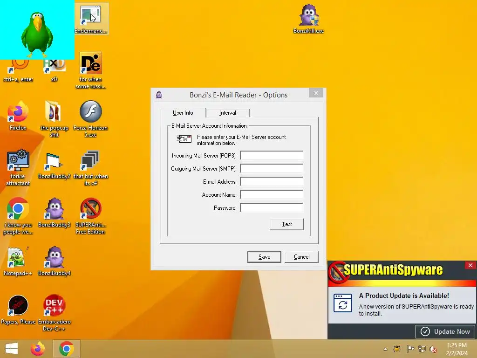Select SUPERAnti... Free Edition desktop shortcut

coord(91,216)
